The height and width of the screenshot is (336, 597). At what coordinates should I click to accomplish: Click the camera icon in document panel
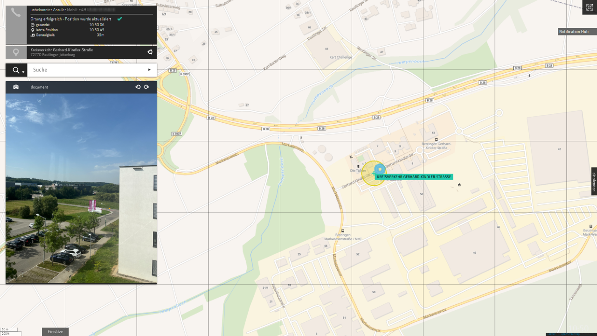(x=16, y=87)
